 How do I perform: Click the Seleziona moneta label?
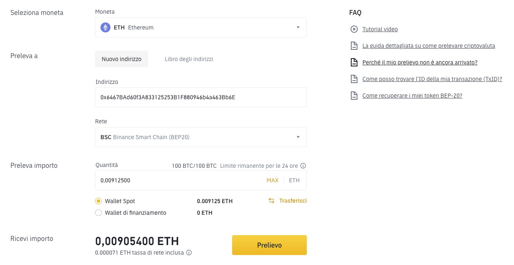click(x=37, y=12)
